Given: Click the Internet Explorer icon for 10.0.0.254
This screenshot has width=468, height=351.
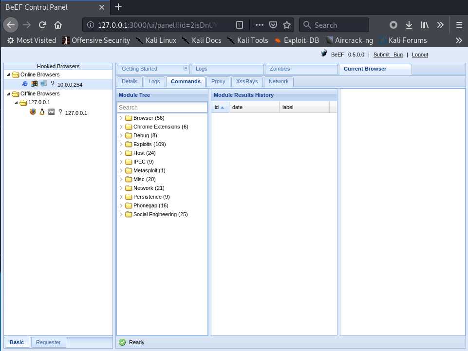Looking at the screenshot, I should click(x=25, y=84).
